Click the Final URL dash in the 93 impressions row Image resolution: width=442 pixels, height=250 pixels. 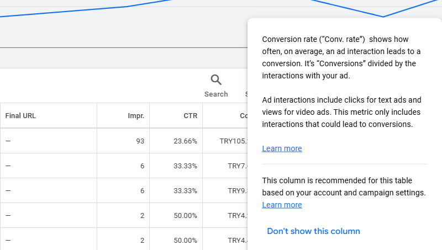coord(8,141)
